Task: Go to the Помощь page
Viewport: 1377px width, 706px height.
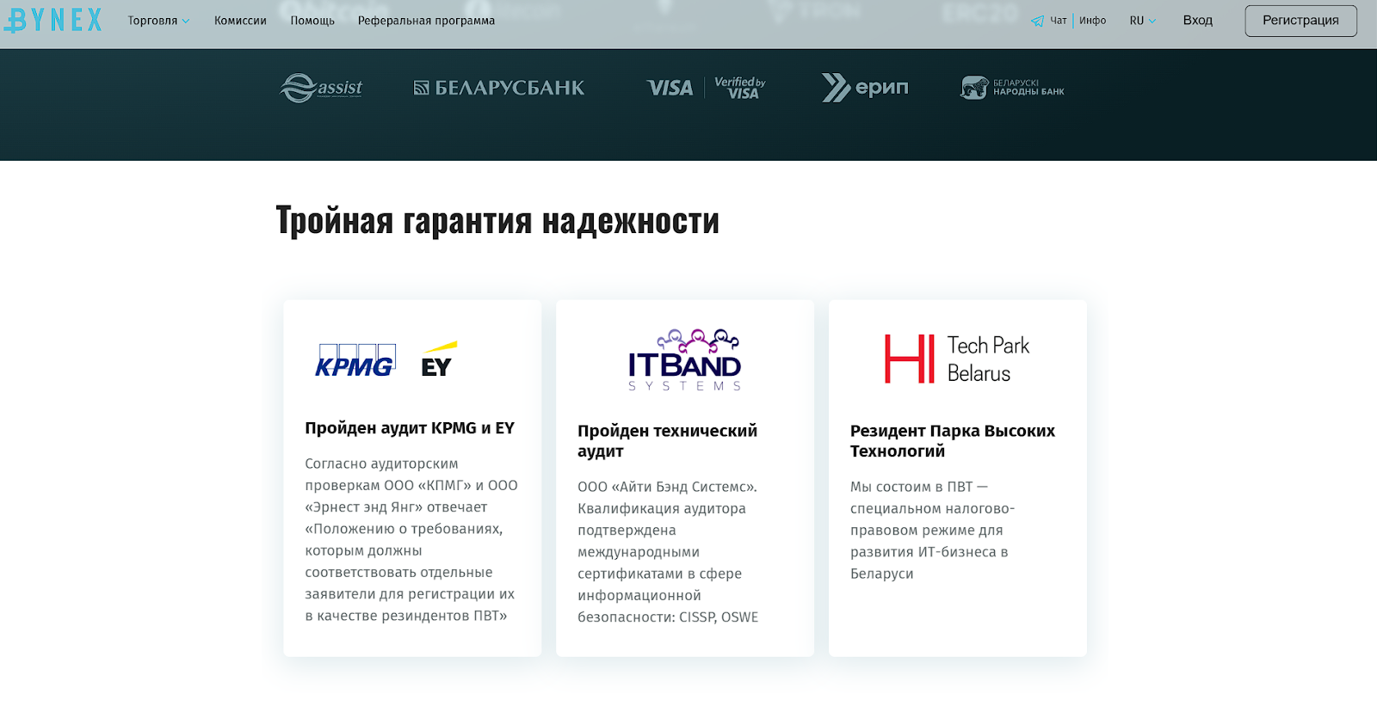Action: pos(312,21)
